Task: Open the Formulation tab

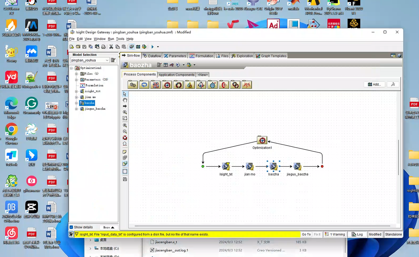Action: point(201,56)
